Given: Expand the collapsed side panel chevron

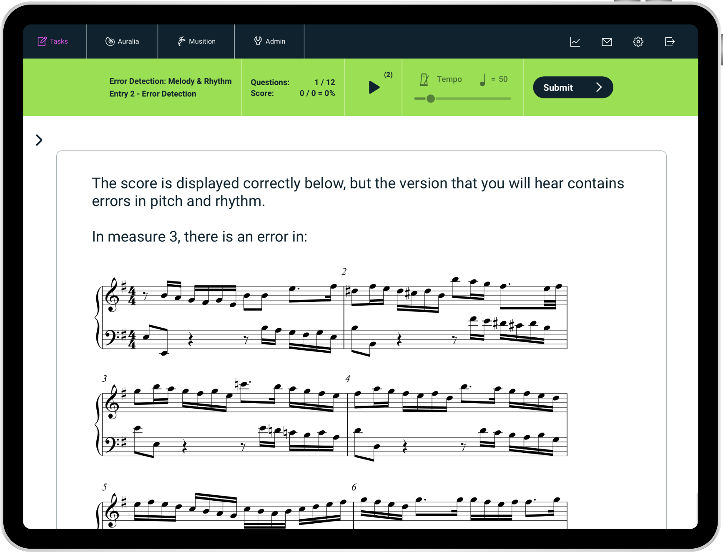Looking at the screenshot, I should coord(39,140).
